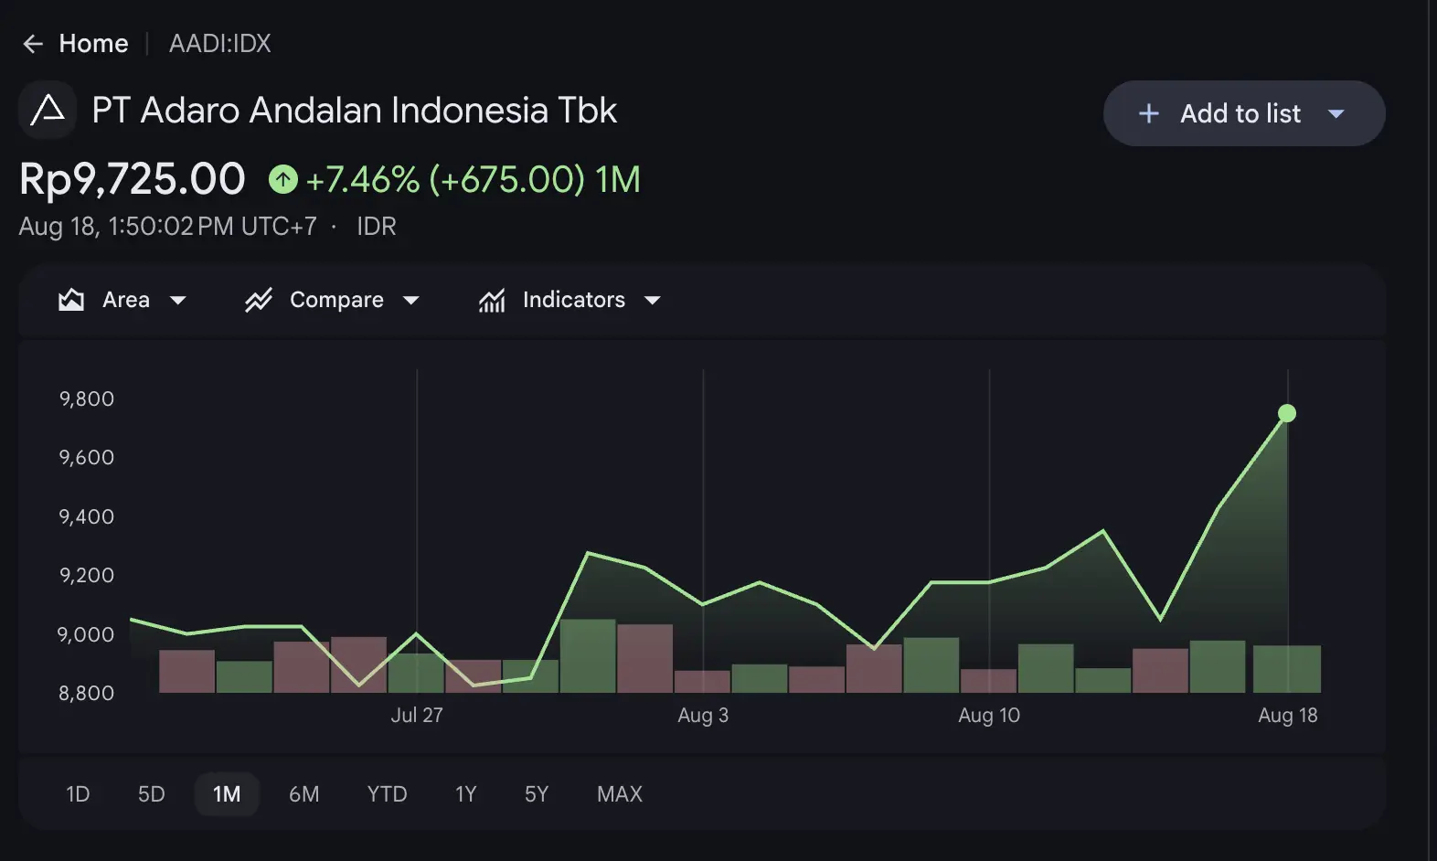The image size is (1437, 861).
Task: Click the Indicators chart icon
Action: tap(492, 300)
